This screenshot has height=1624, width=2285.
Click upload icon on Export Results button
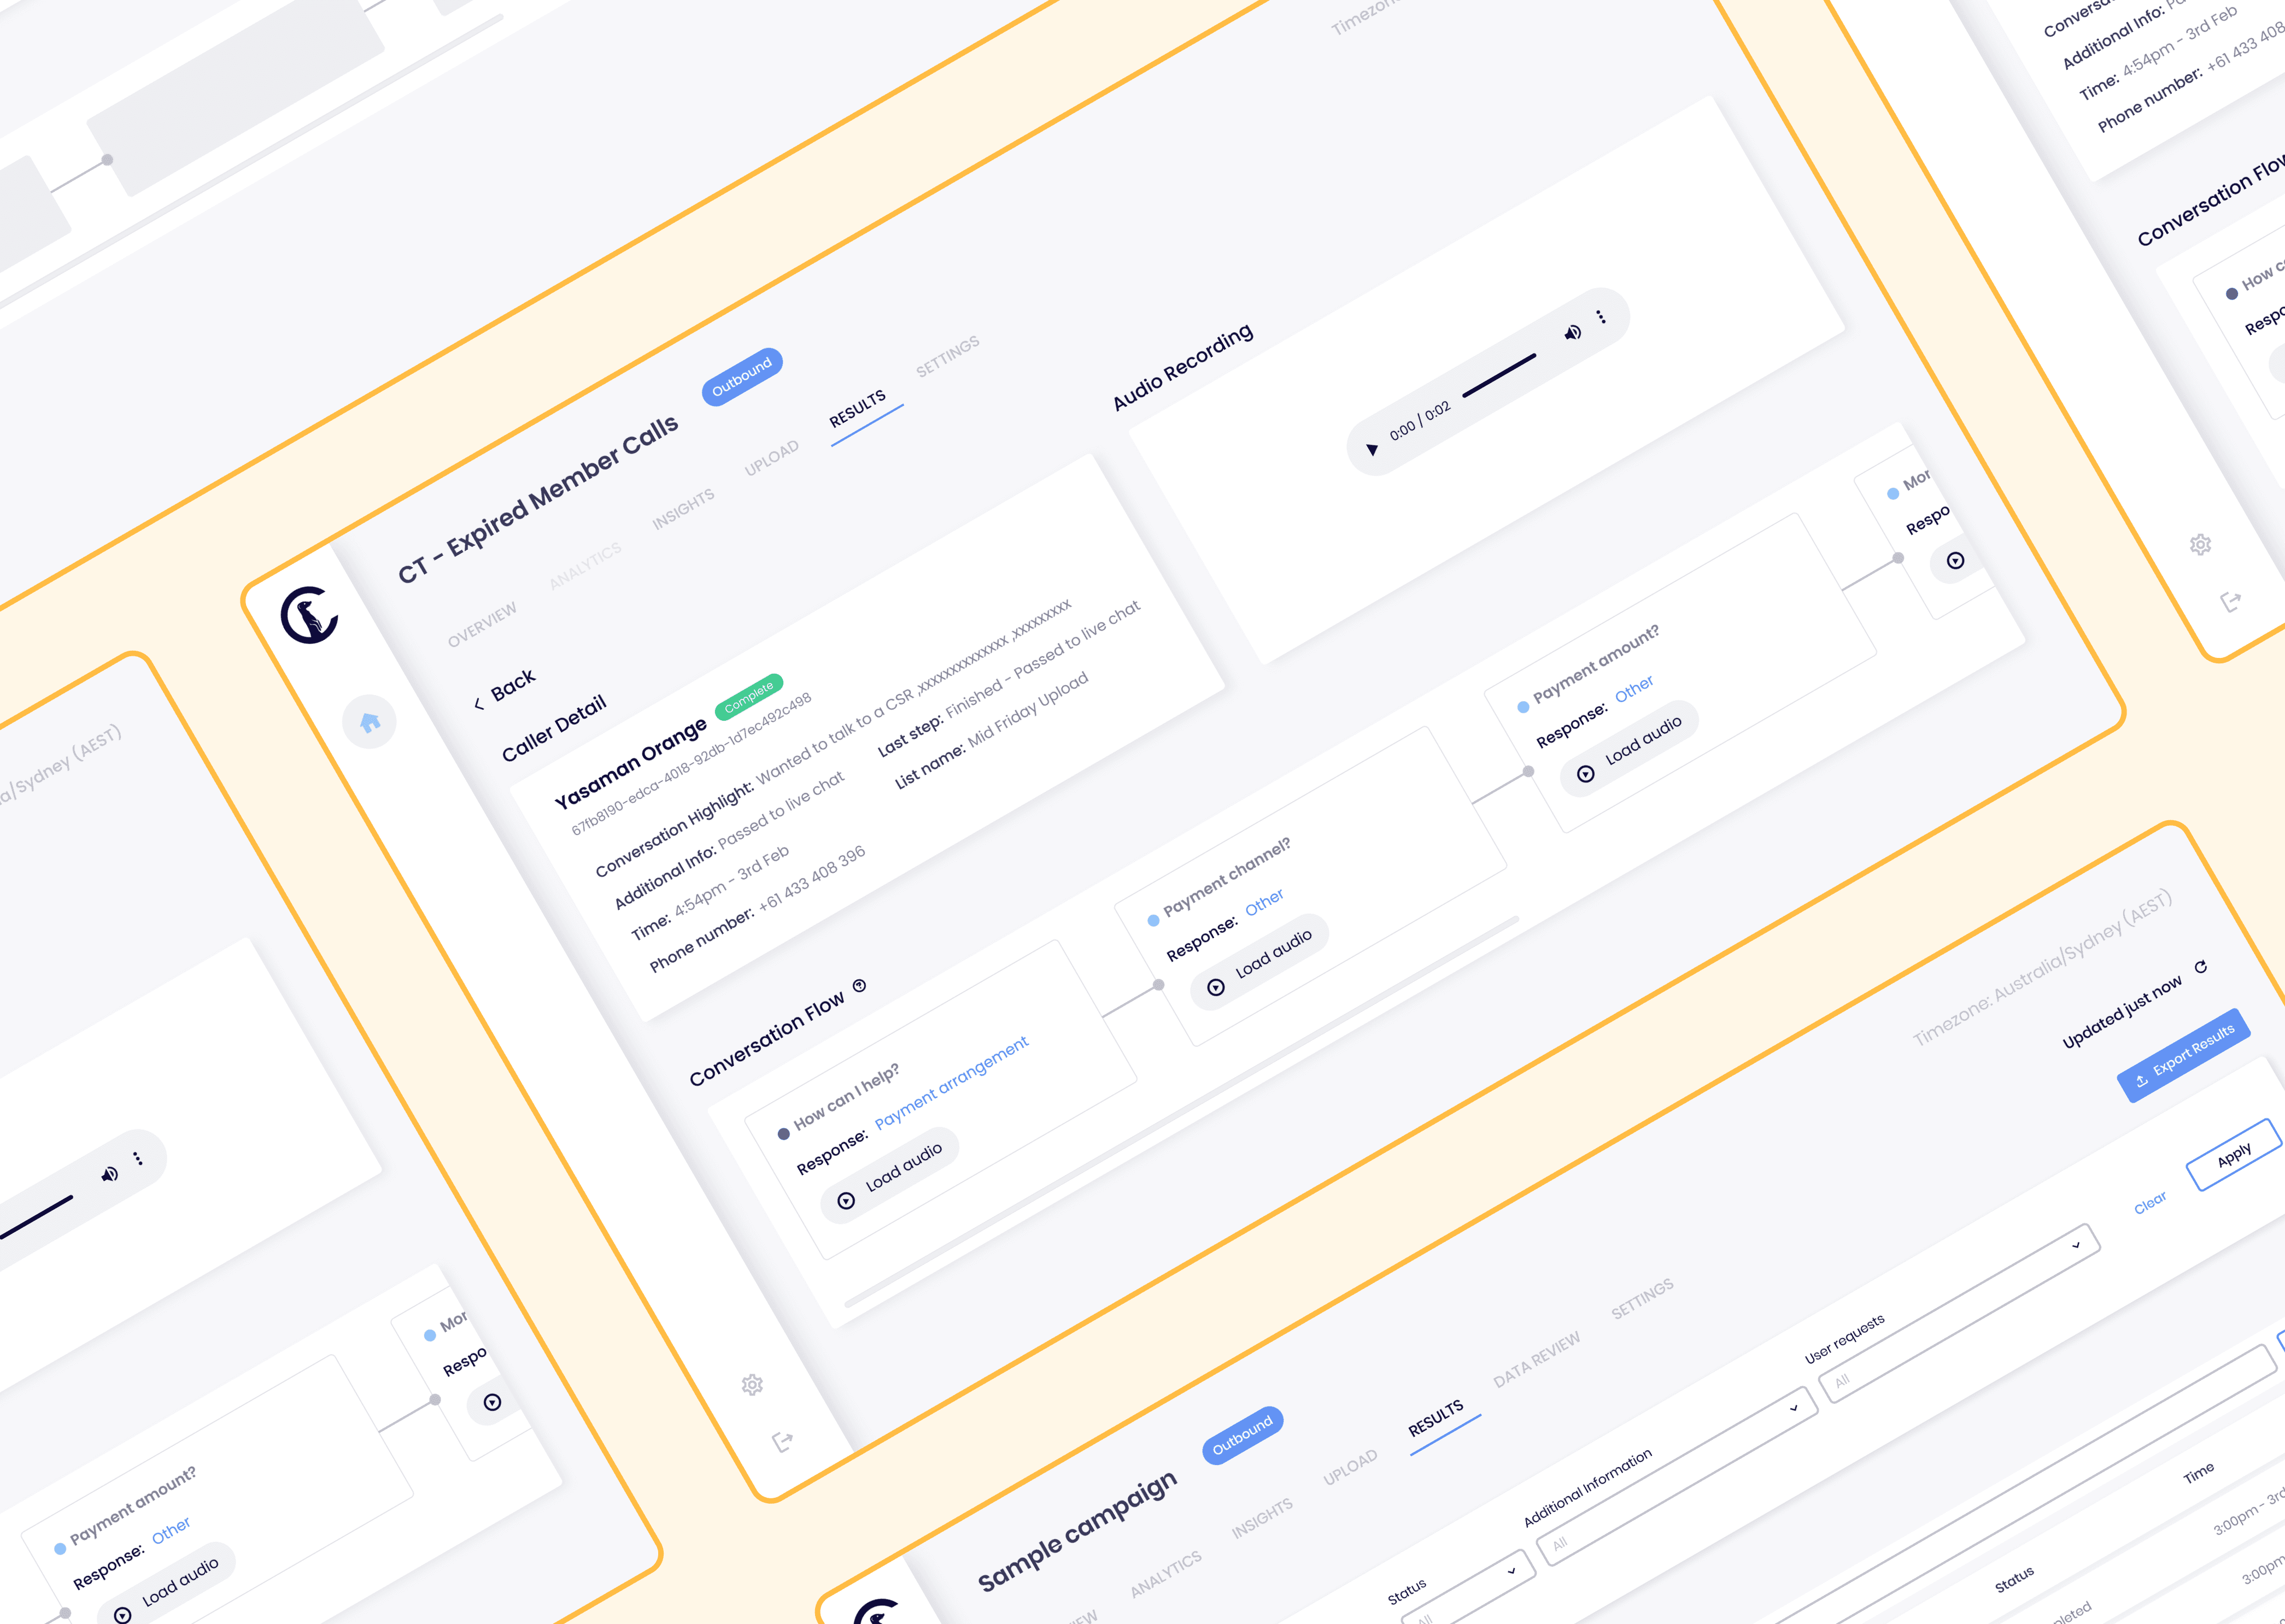coord(2141,1081)
